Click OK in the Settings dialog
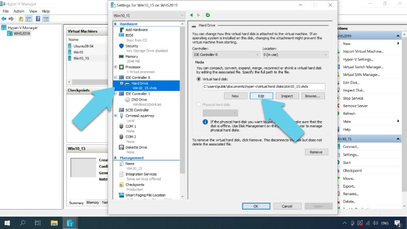 point(256,206)
